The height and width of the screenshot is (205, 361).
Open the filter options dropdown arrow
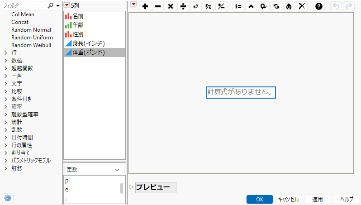point(58,6)
